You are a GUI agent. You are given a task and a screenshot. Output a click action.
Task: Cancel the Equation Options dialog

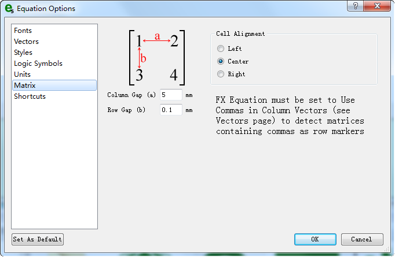click(361, 239)
